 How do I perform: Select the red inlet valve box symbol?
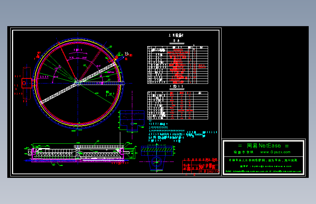click(27, 83)
